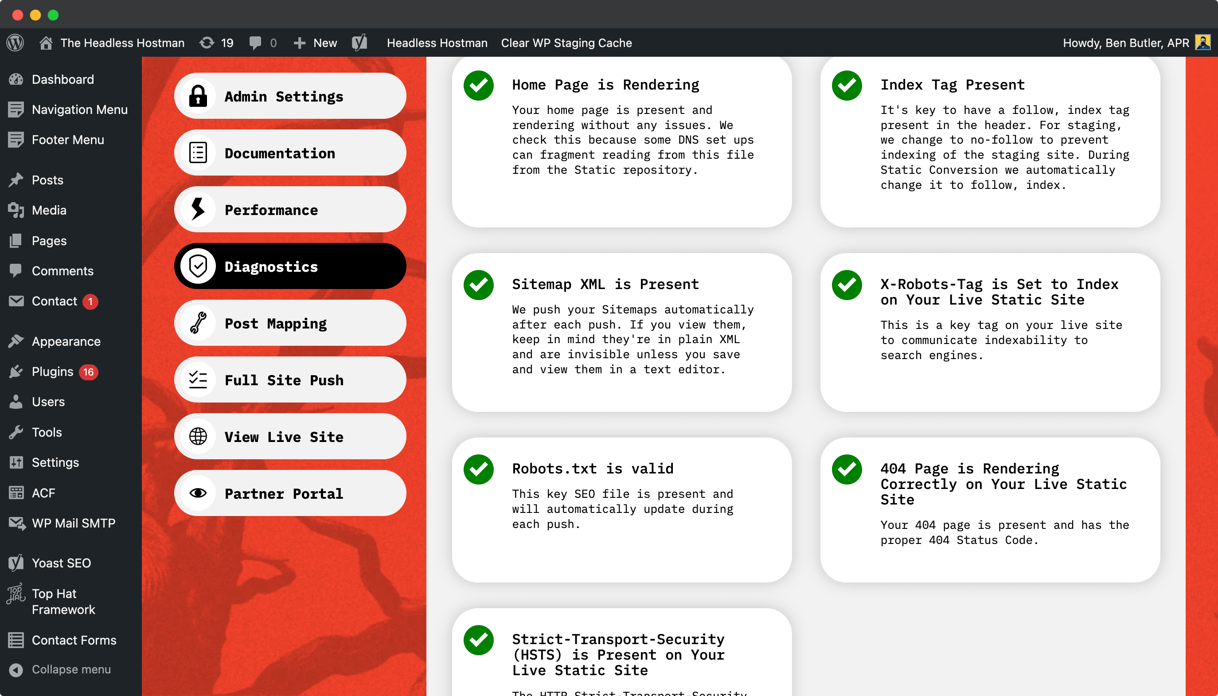Click the user avatar thumbnail in admin bar
This screenshot has width=1218, height=696.
1203,43
